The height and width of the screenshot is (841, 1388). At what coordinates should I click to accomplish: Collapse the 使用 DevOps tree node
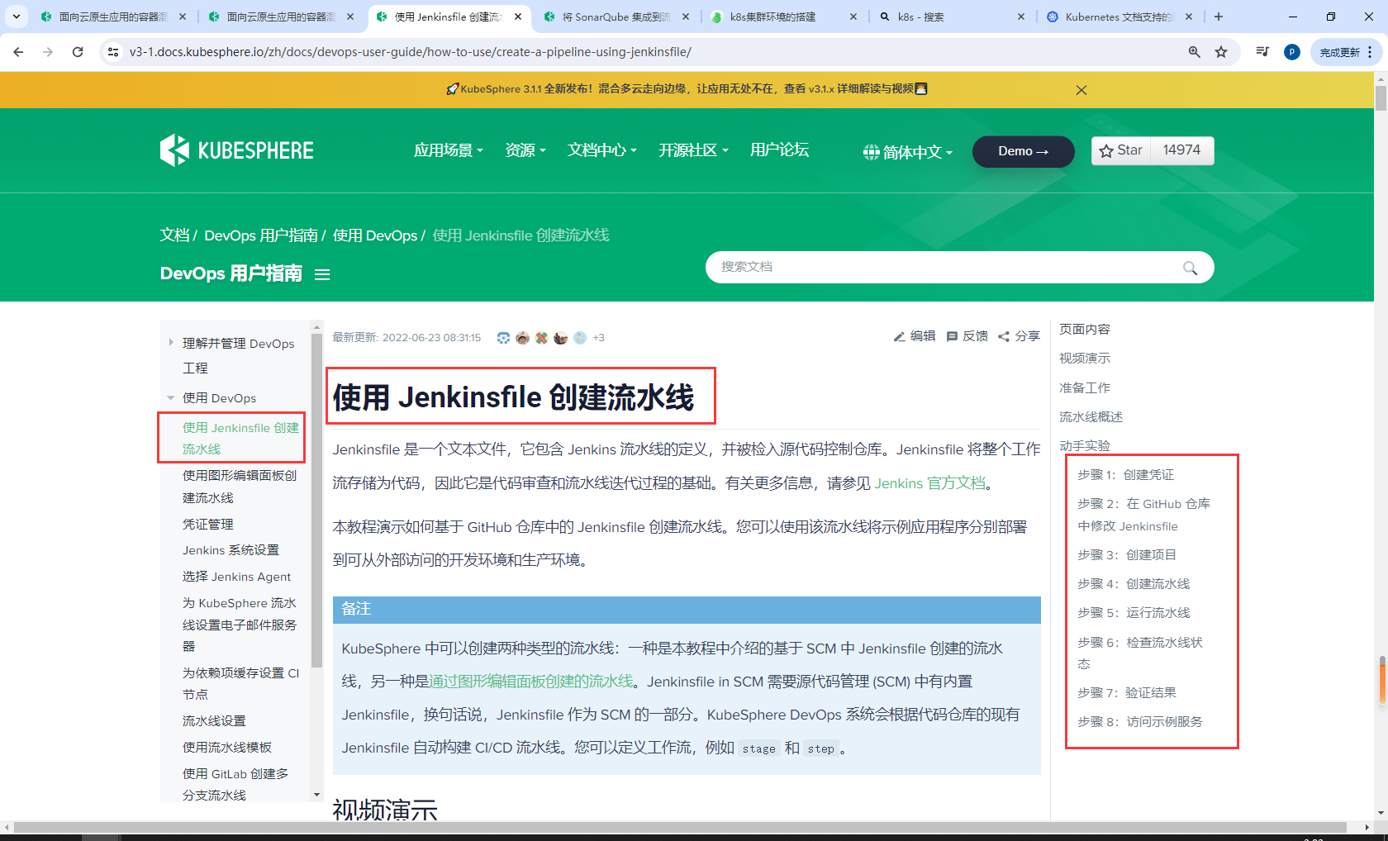coord(171,398)
